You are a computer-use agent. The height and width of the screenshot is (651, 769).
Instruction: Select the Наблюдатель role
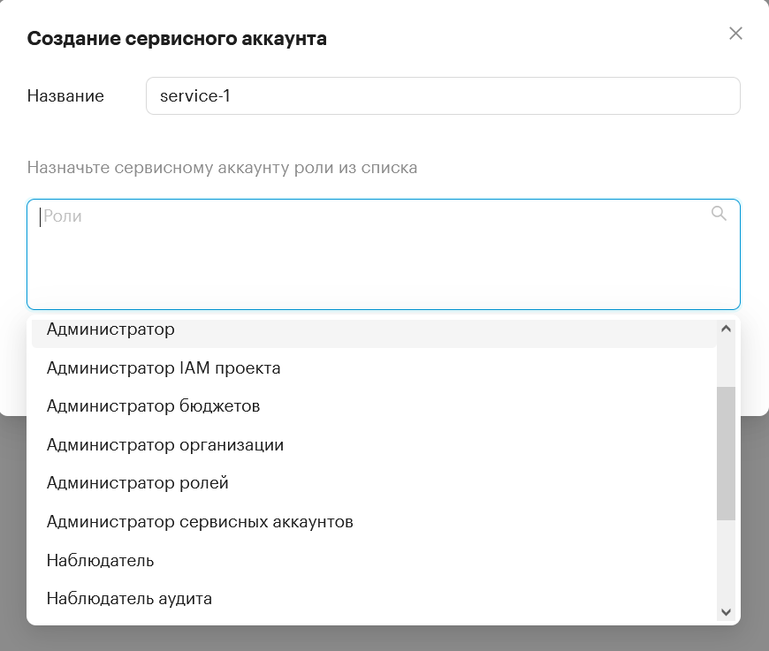[374, 560]
